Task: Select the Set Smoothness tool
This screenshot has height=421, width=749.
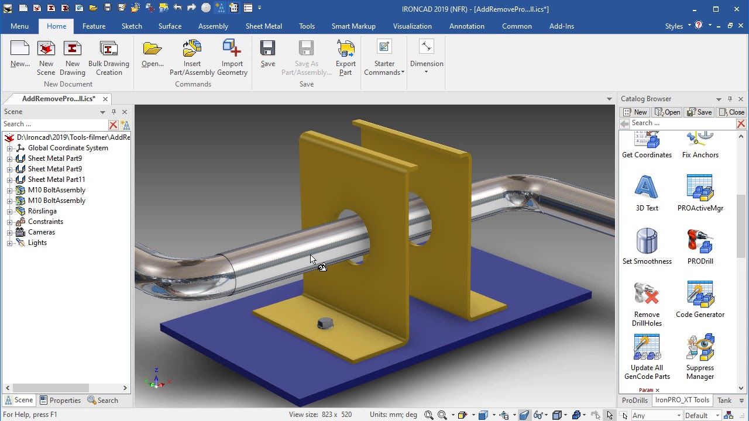Action: click(x=647, y=241)
